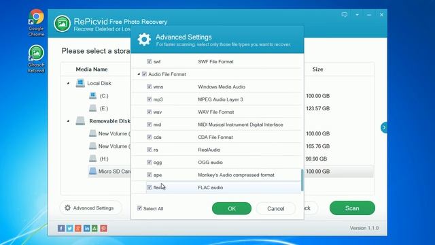
Task: Click the 'OGG audio' description
Action: pos(210,163)
